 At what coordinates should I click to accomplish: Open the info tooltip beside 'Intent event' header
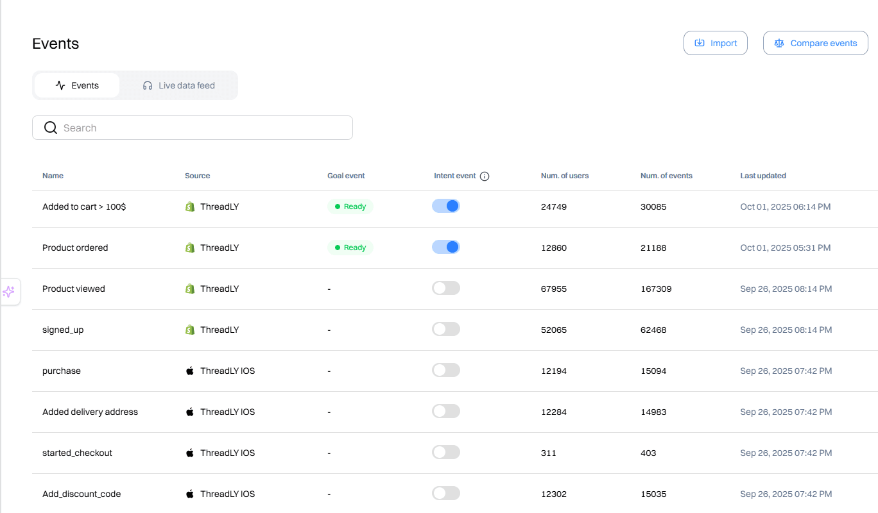coord(485,176)
